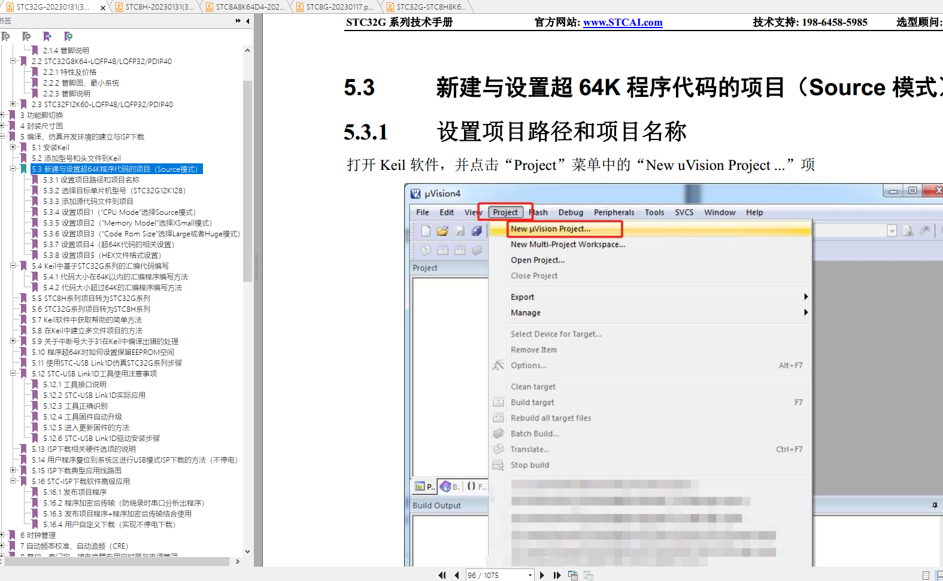Open bookmark 5.14 用户程序复位到系统区
Image resolution: width=943 pixels, height=581 pixels.
coord(135,460)
